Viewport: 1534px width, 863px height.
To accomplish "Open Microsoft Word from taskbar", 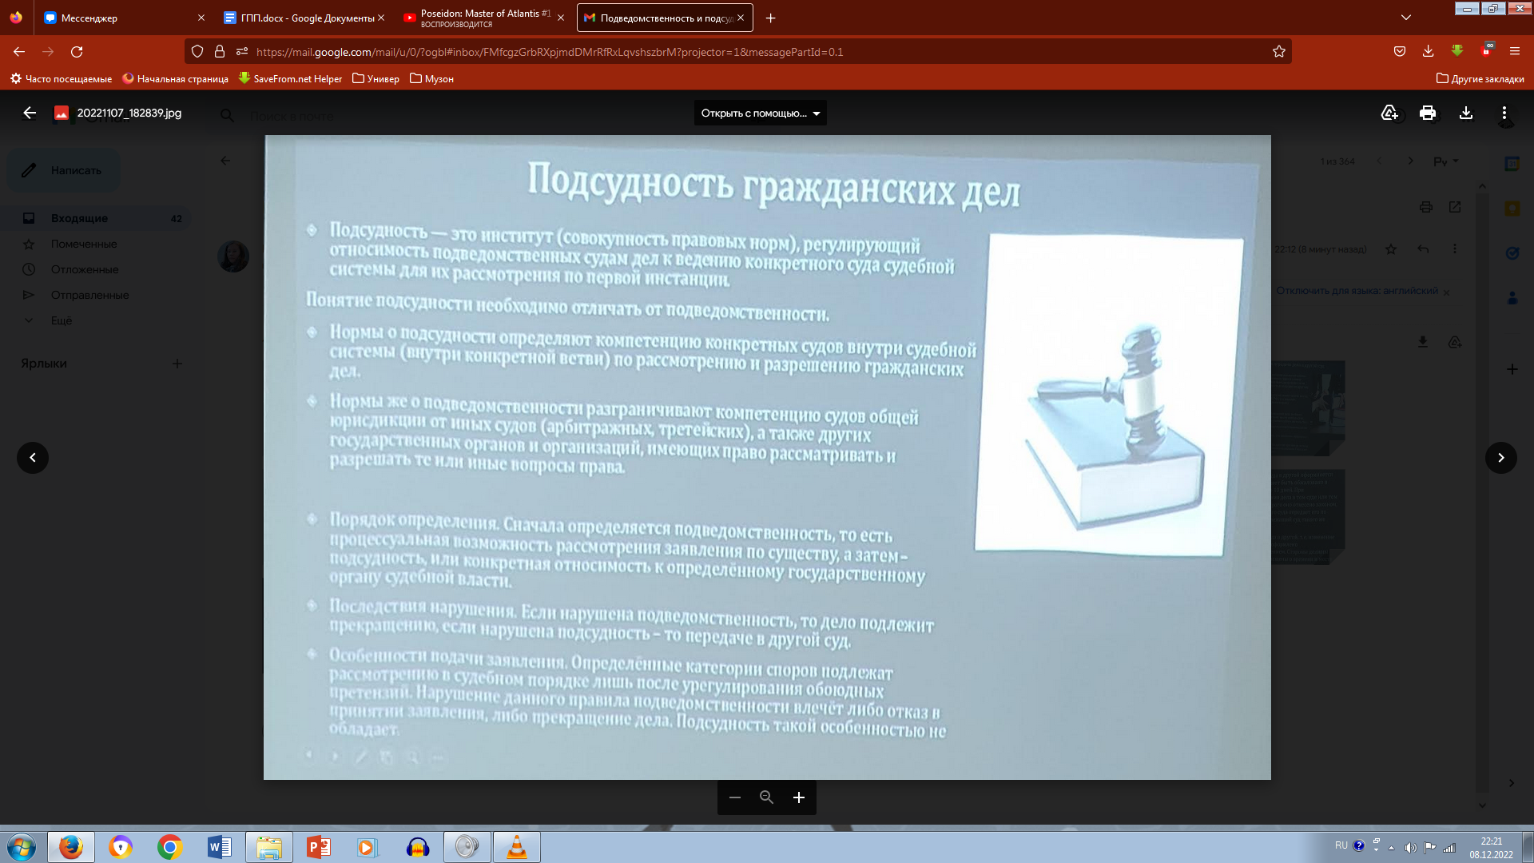I will [219, 847].
